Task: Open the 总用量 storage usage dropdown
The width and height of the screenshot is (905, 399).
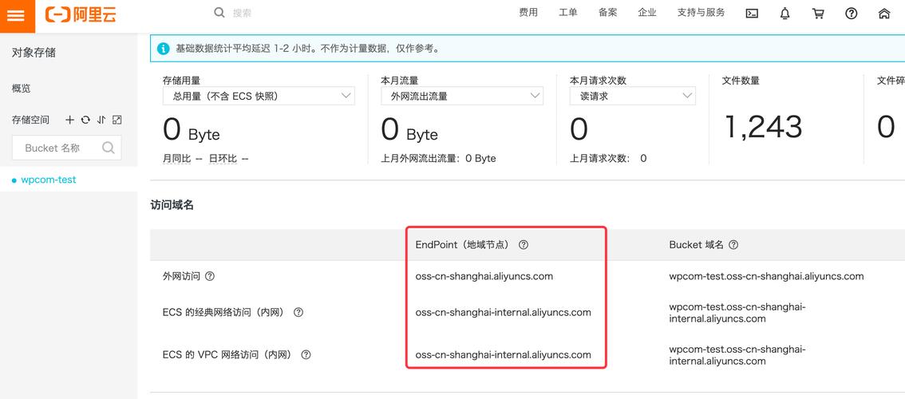Action: (x=259, y=97)
